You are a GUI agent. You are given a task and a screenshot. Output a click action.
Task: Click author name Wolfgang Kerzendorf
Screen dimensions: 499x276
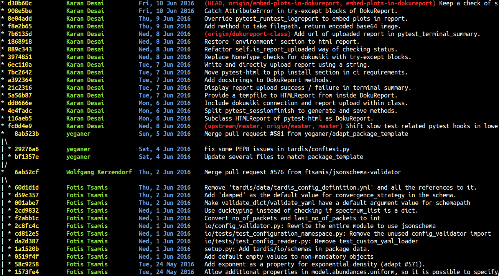99,172
